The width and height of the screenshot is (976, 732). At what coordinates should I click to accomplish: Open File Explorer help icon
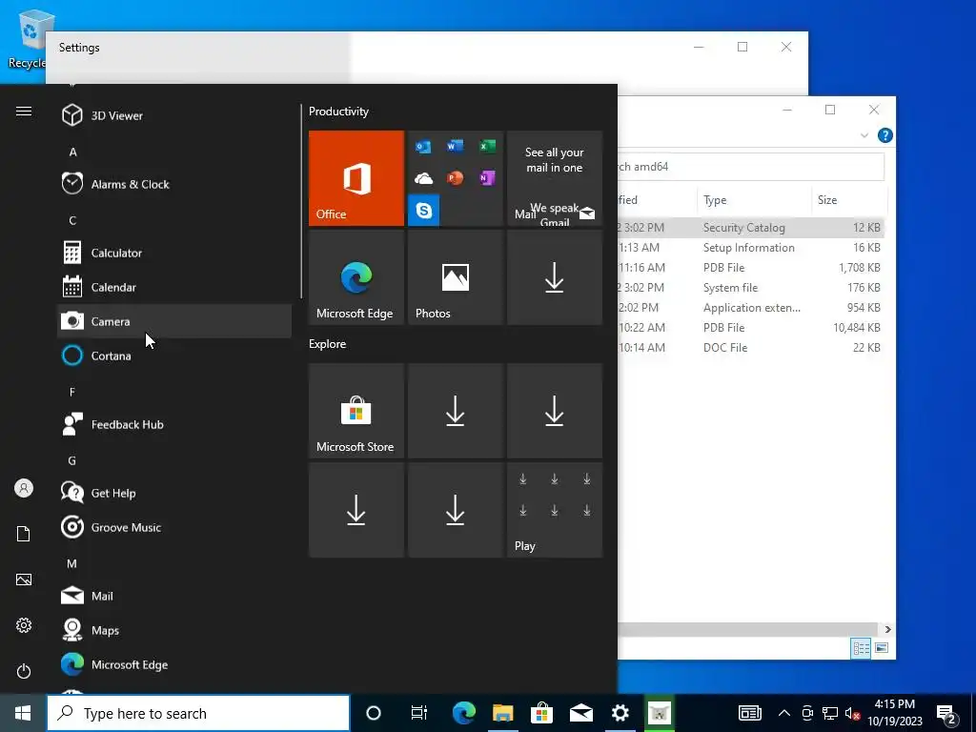pyautogui.click(x=884, y=135)
